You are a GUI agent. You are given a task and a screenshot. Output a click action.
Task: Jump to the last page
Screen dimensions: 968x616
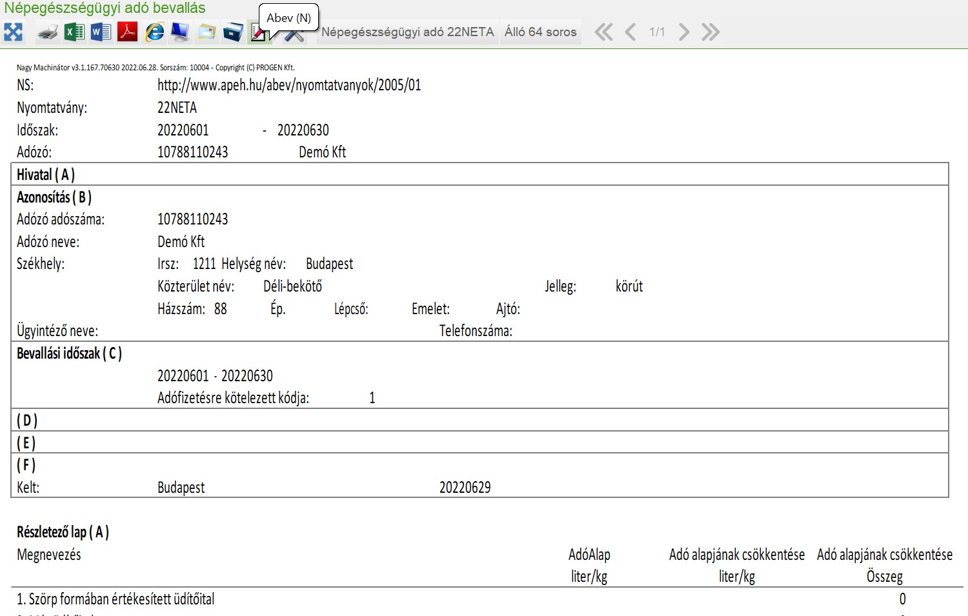pyautogui.click(x=711, y=32)
